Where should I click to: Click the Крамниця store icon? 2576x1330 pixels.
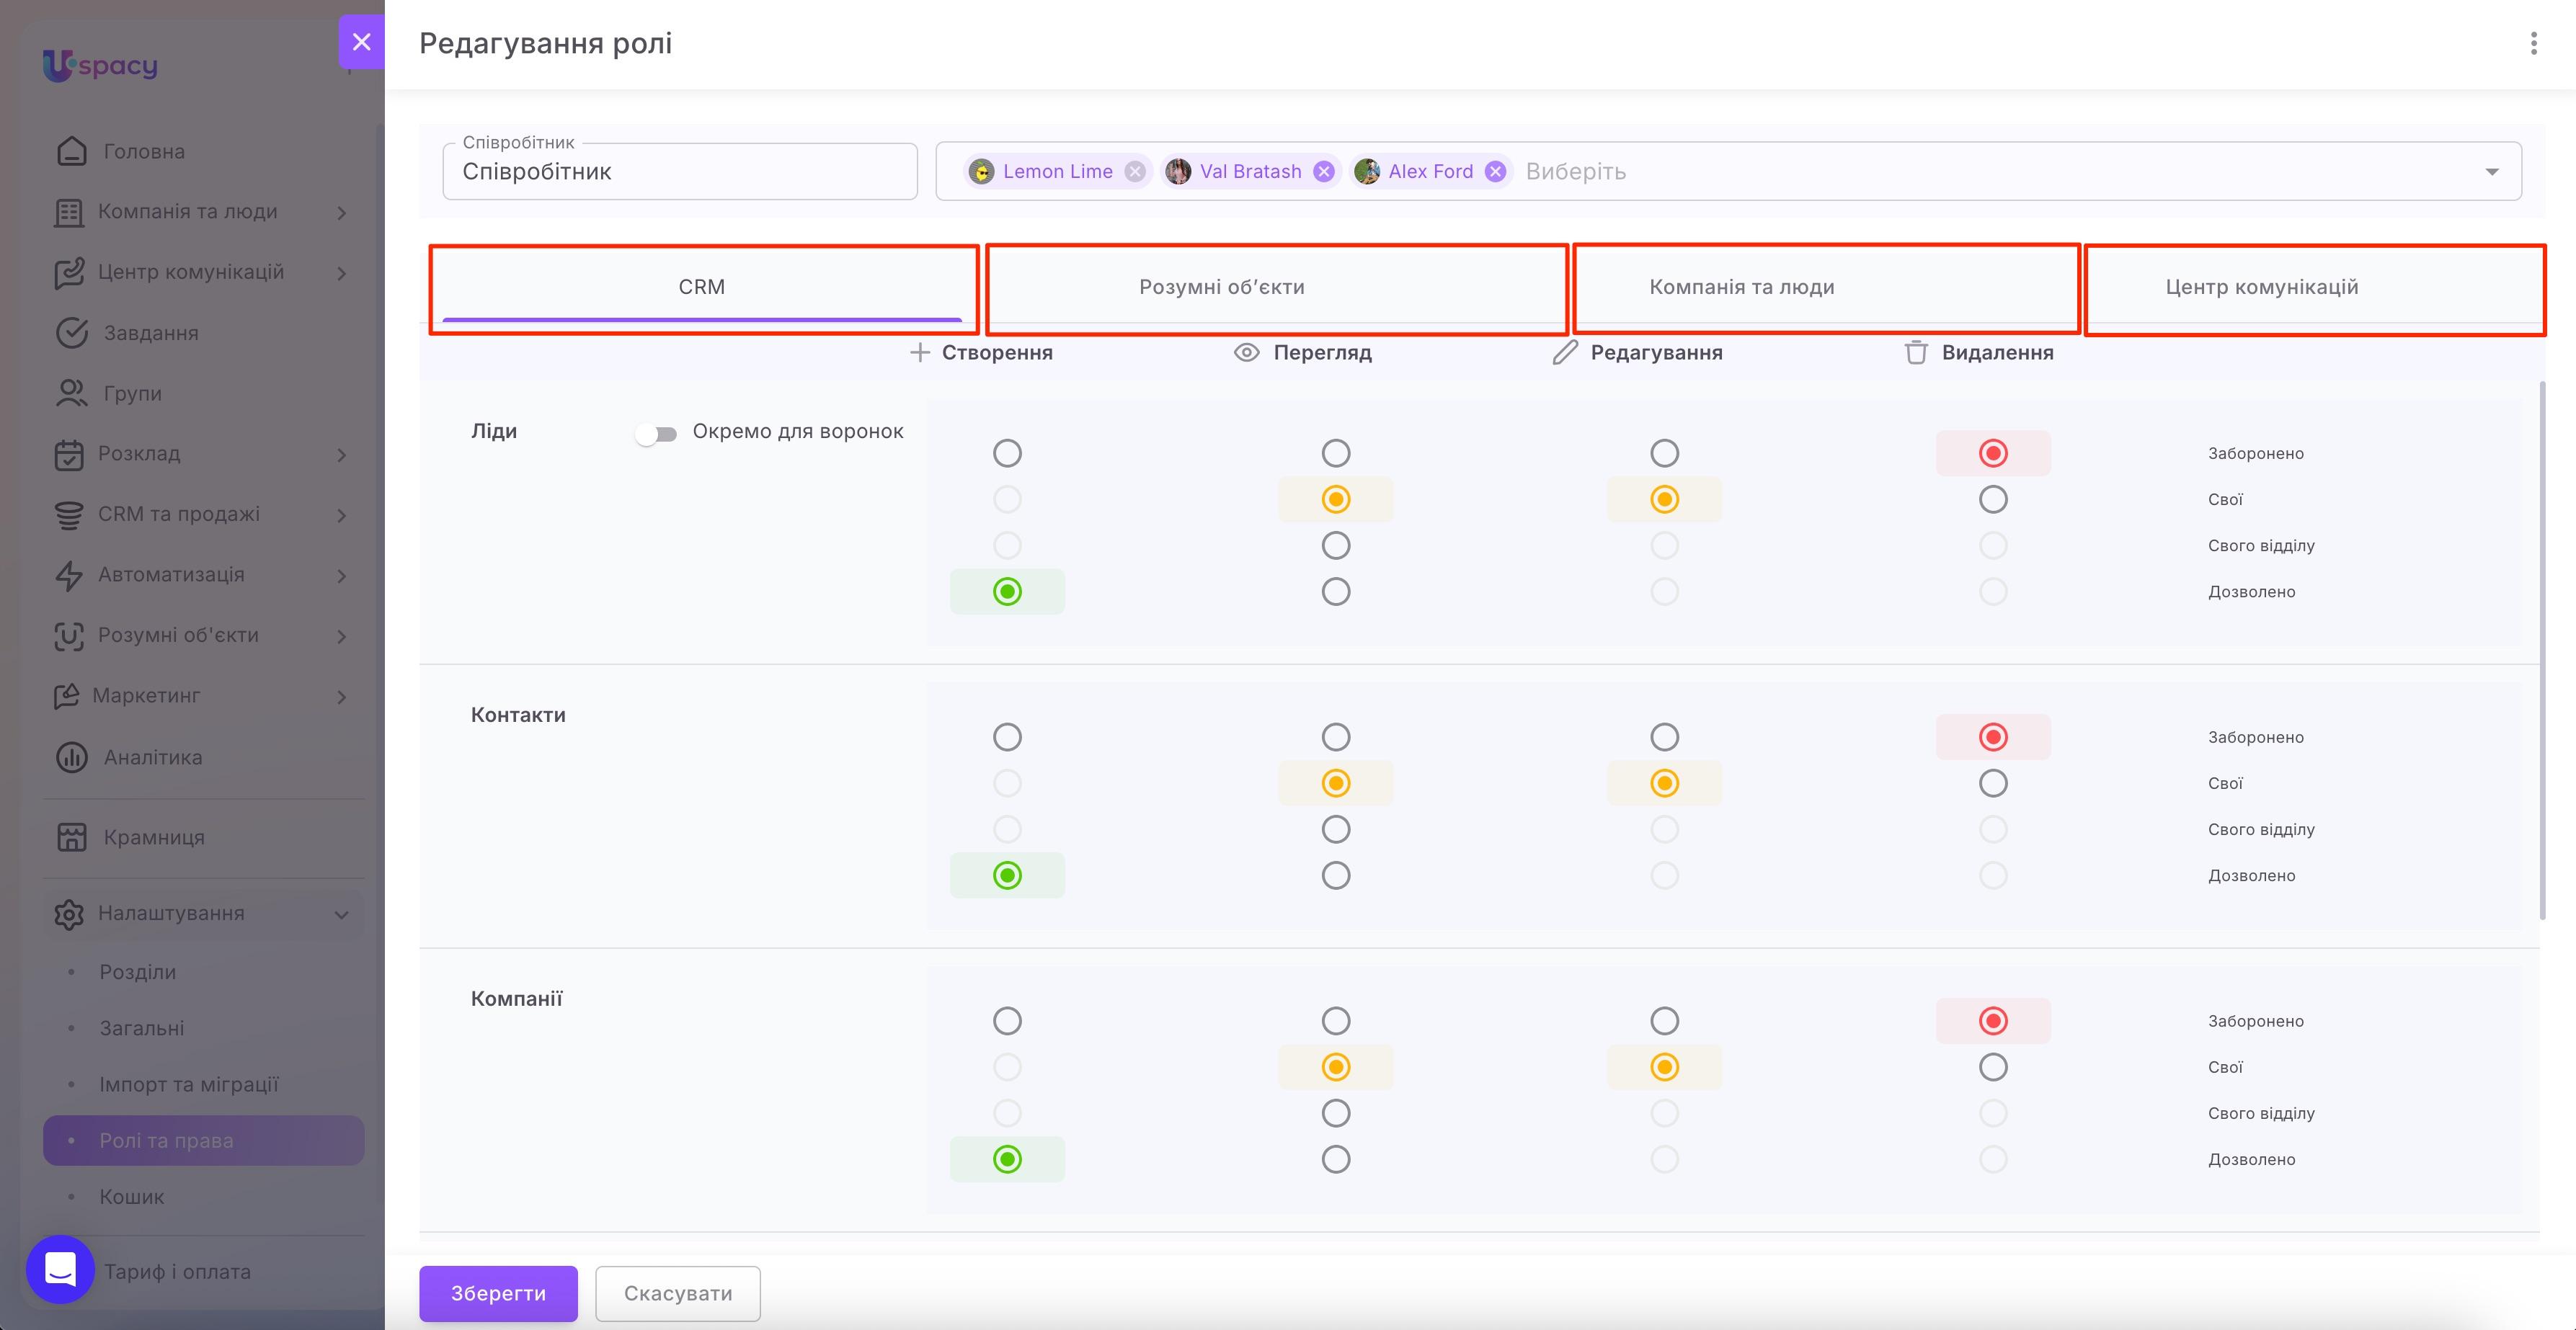pyautogui.click(x=72, y=837)
